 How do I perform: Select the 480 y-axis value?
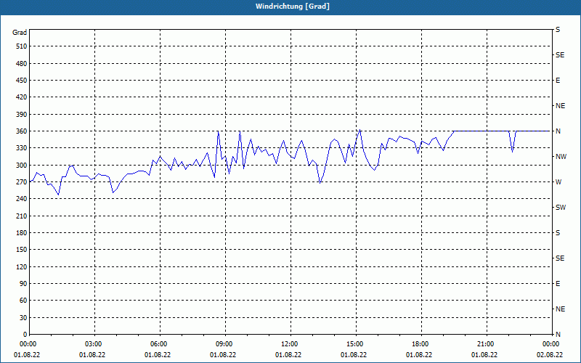click(22, 63)
